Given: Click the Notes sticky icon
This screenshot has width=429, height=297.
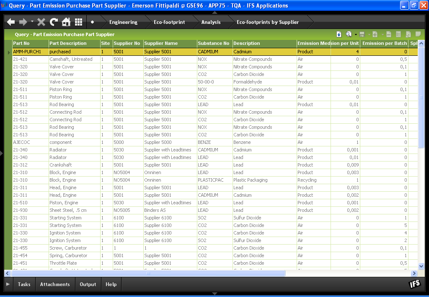Looking at the screenshot, I should click(x=418, y=34).
